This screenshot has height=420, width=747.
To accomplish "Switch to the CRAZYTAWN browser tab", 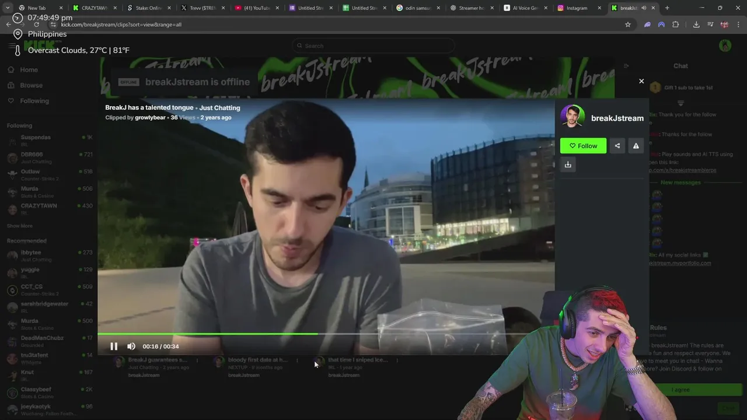I will pos(94,8).
